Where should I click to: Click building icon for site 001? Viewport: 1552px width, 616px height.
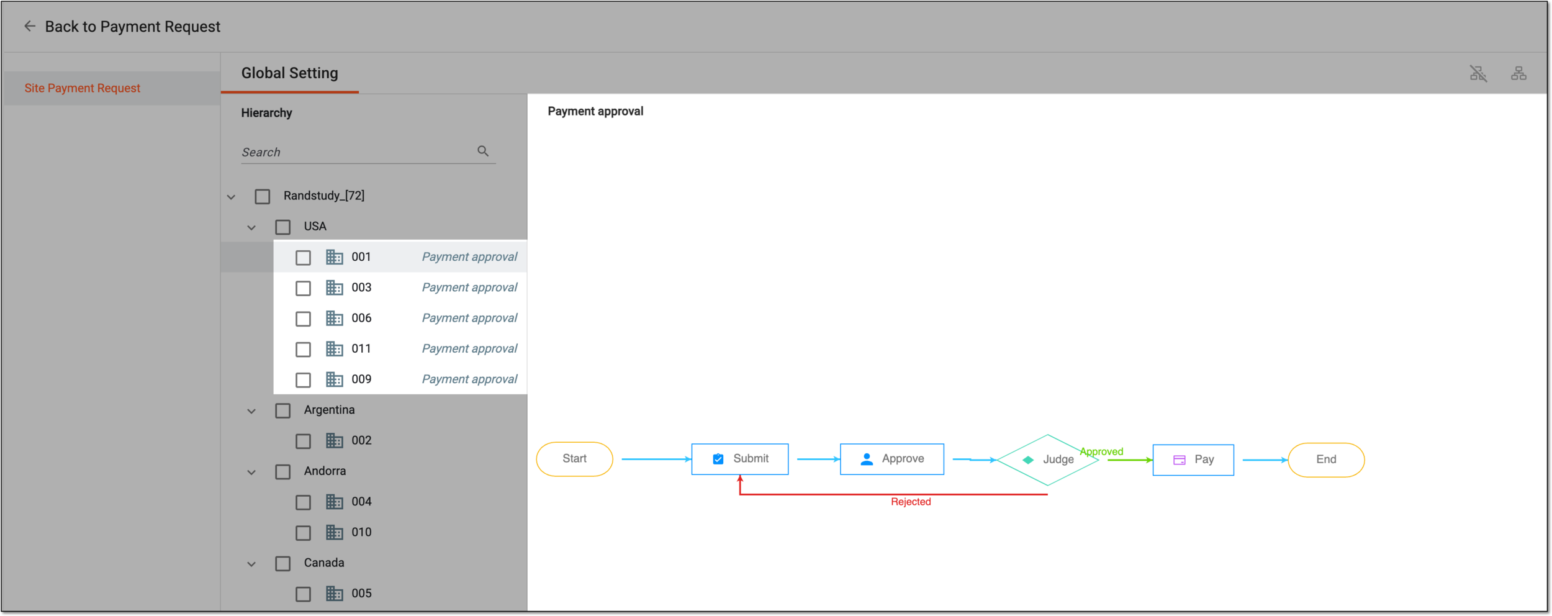point(335,257)
